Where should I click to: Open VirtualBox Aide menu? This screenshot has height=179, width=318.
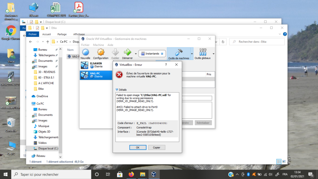(x=110, y=45)
